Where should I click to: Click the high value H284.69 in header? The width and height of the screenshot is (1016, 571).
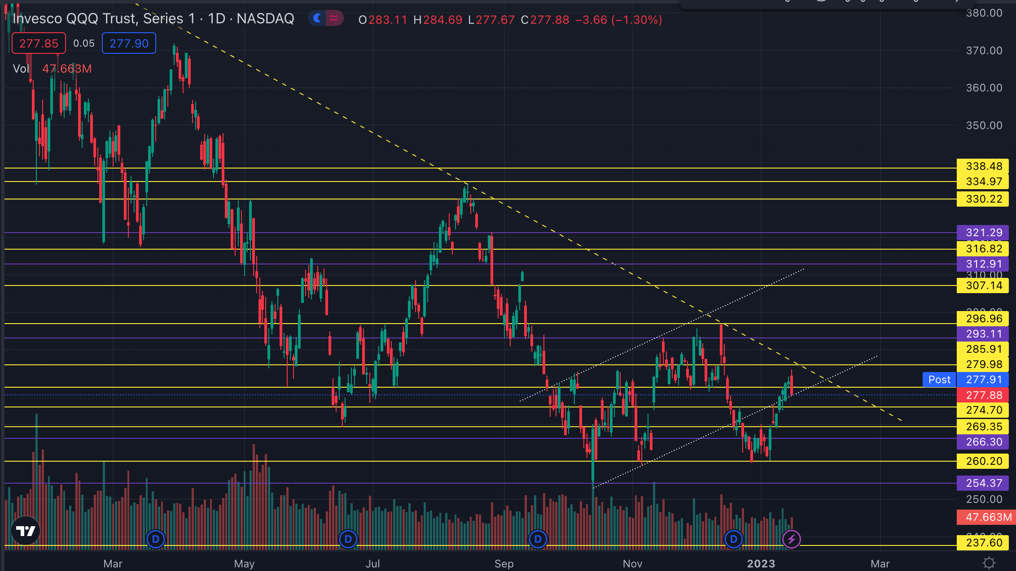438,20
